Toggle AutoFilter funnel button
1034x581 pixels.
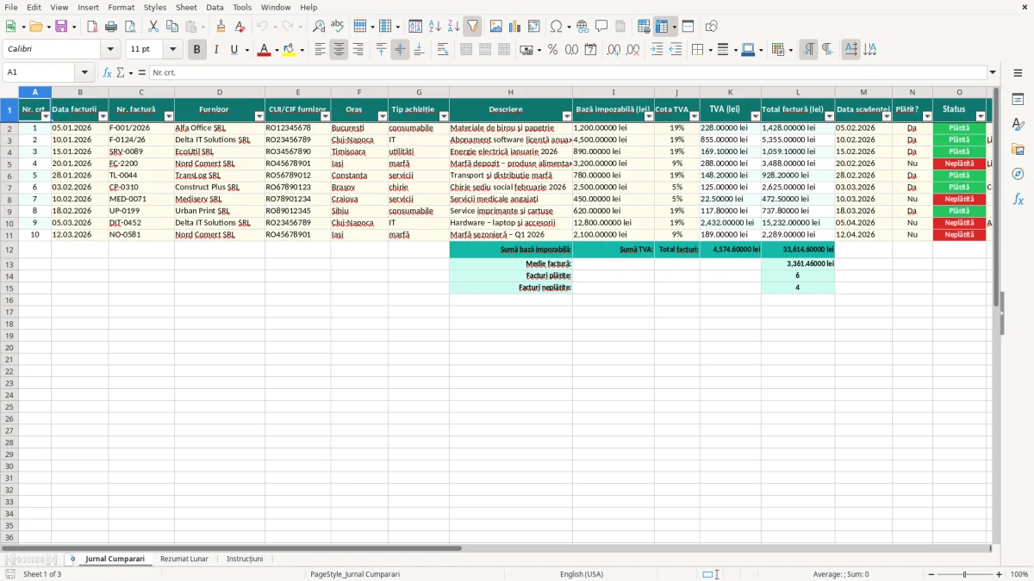(x=473, y=27)
